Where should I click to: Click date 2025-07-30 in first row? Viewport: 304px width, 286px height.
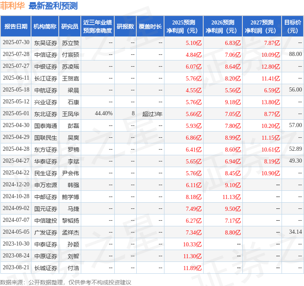(x=16, y=42)
